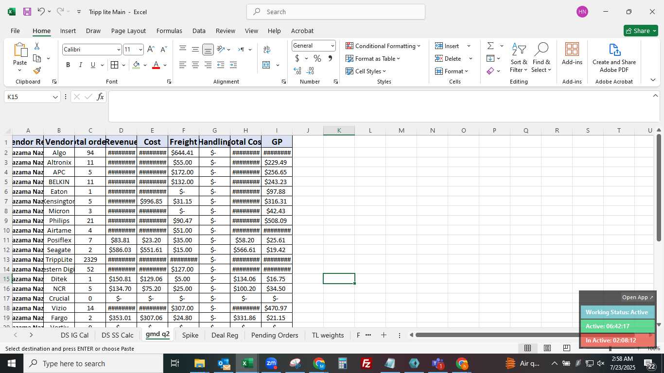Image resolution: width=664 pixels, height=373 pixels.
Task: Click the Find & Select button
Action: [541, 57]
